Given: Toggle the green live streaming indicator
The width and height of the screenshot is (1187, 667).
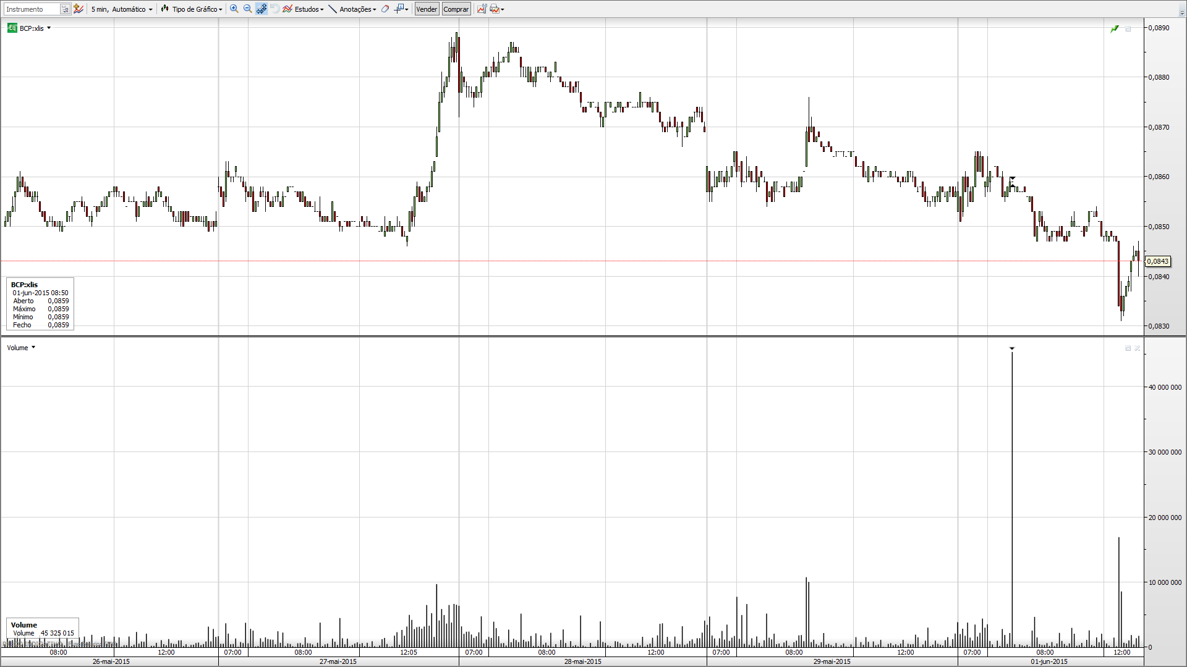Looking at the screenshot, I should pyautogui.click(x=1114, y=28).
